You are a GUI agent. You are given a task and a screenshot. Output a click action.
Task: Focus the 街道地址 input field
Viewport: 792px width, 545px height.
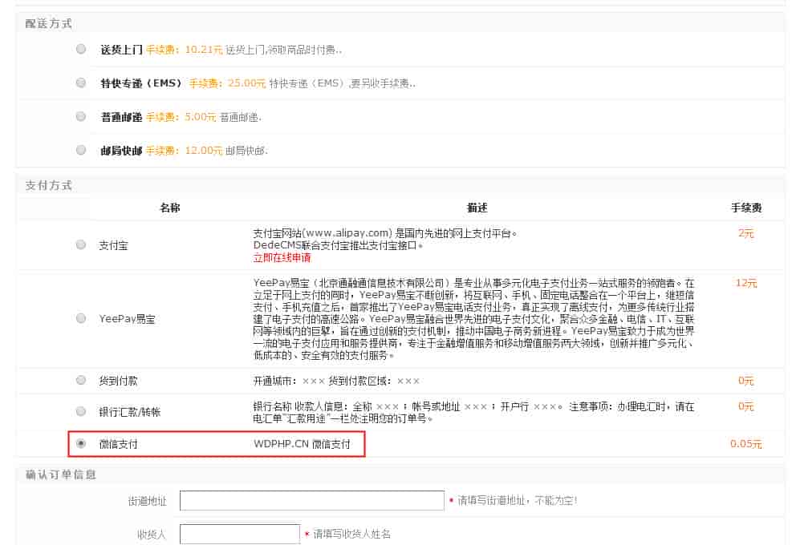pos(311,501)
